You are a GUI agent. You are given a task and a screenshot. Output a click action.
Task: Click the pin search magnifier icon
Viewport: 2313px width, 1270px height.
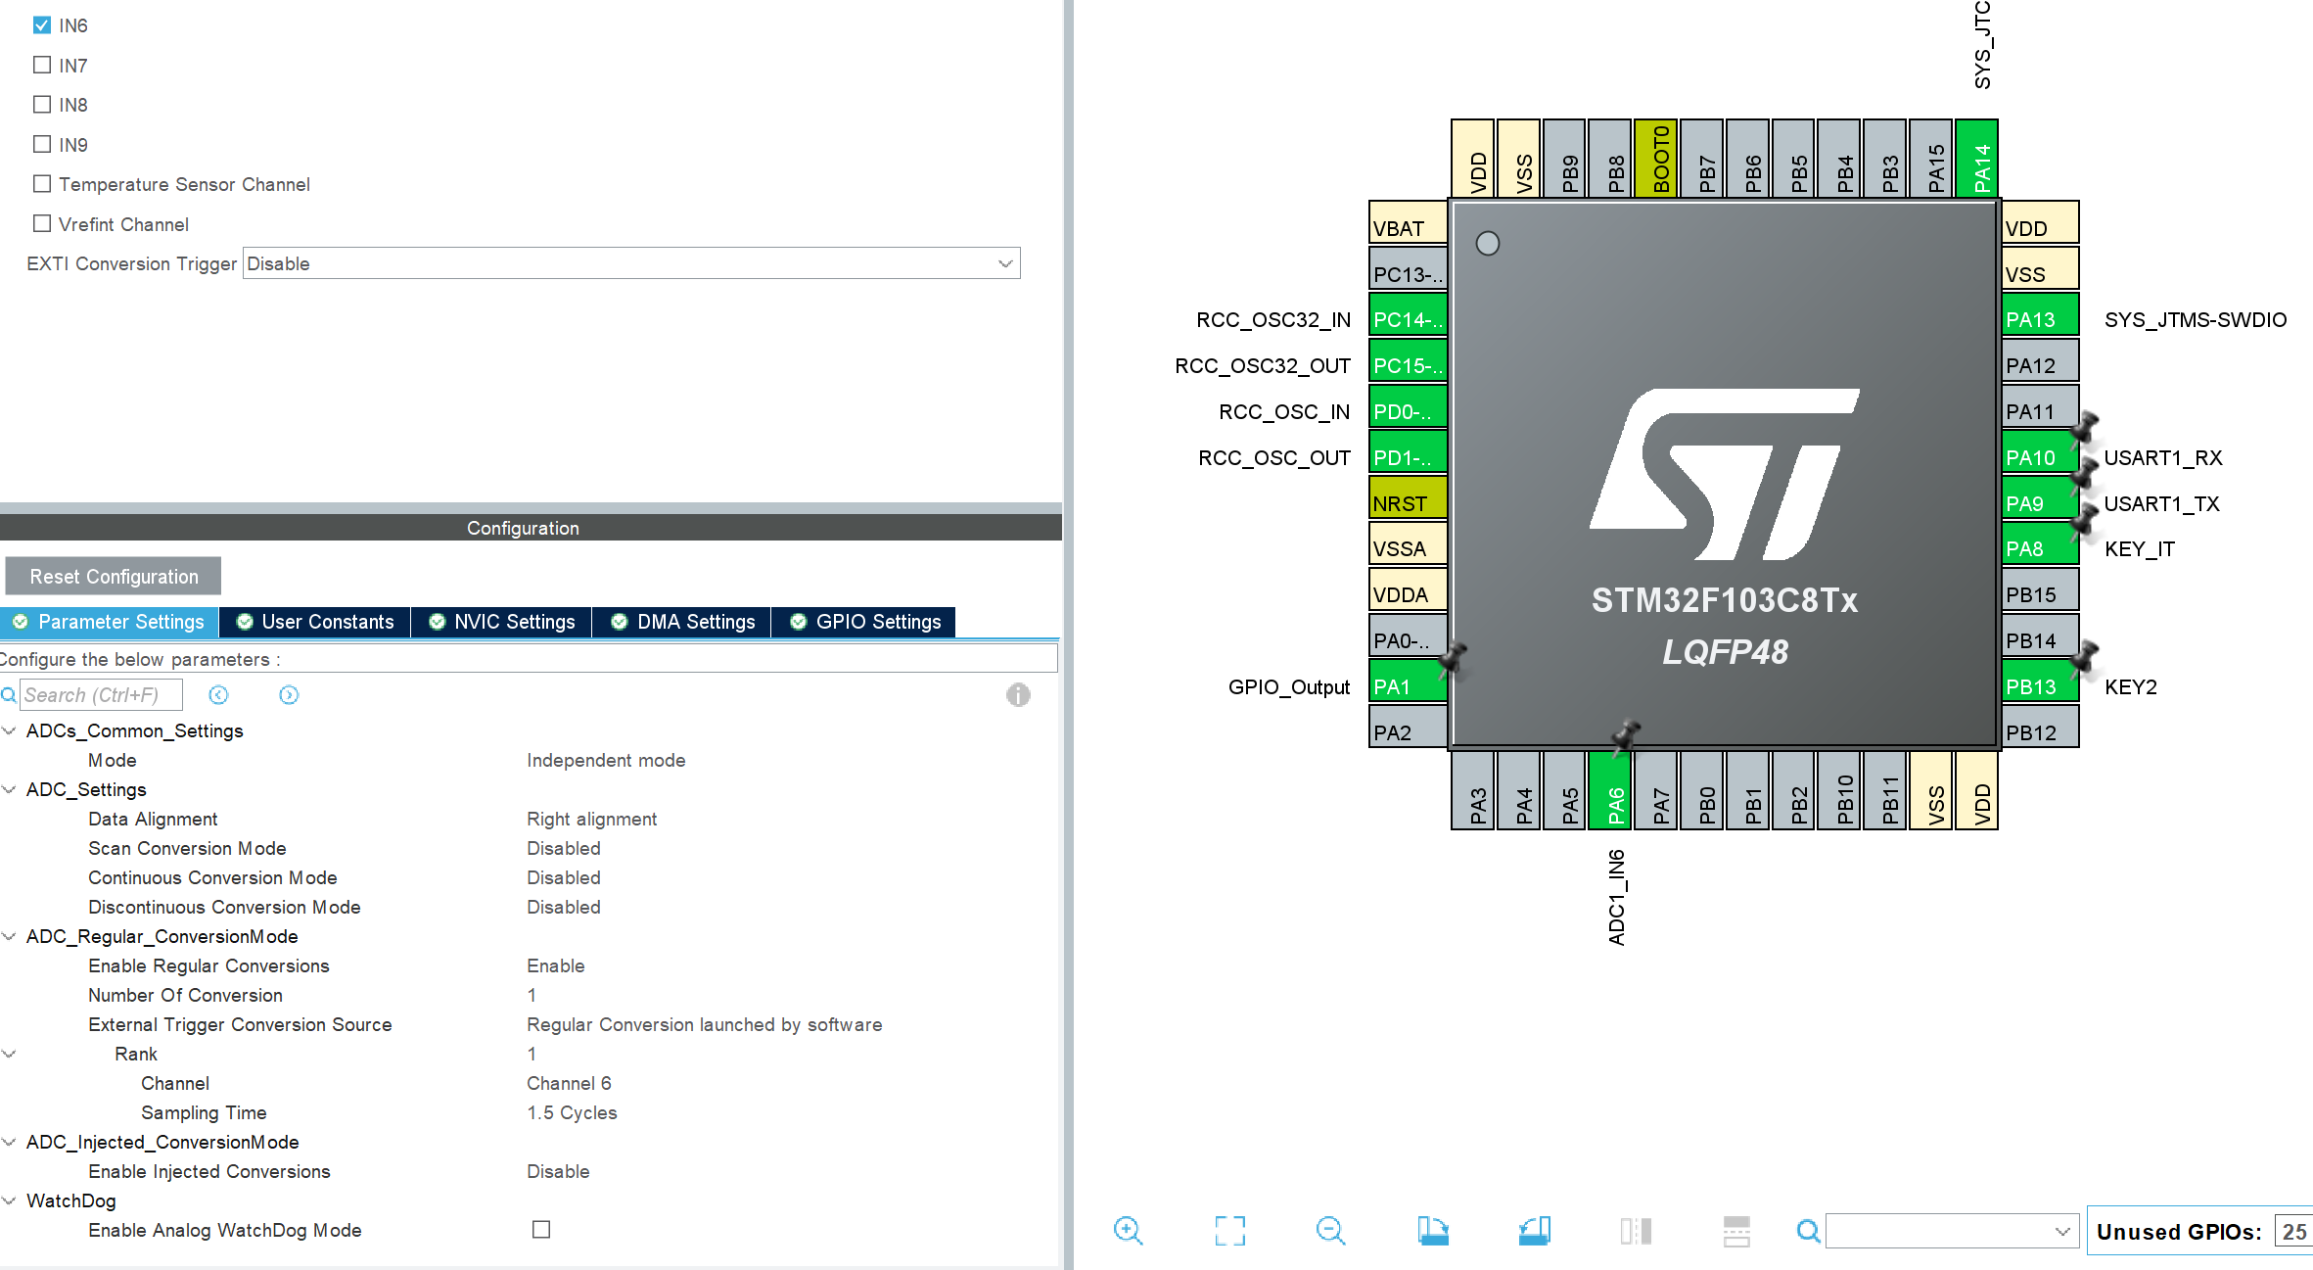click(1809, 1231)
